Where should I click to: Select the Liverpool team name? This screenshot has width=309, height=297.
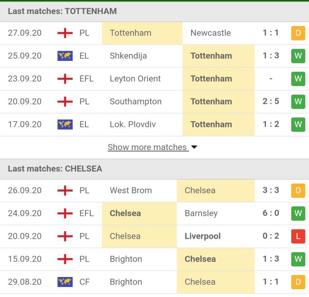coord(202,236)
